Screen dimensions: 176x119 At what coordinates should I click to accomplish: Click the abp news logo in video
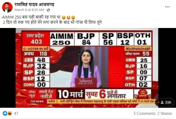[32, 94]
